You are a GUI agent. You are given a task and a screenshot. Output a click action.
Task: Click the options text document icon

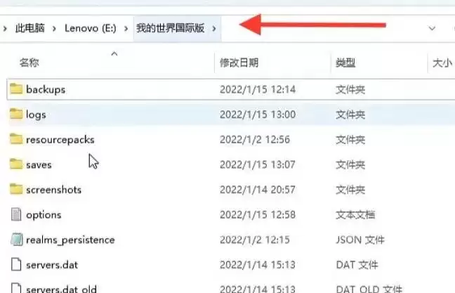pos(16,214)
